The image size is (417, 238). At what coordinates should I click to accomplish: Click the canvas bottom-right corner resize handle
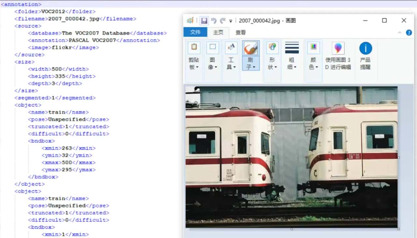click(x=398, y=229)
